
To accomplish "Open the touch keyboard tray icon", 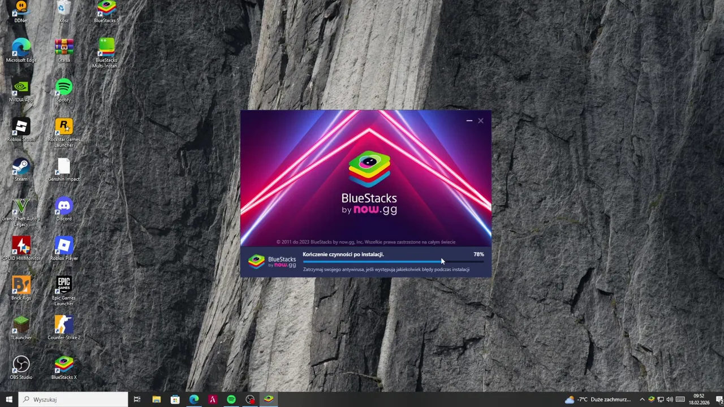I will pos(680,400).
